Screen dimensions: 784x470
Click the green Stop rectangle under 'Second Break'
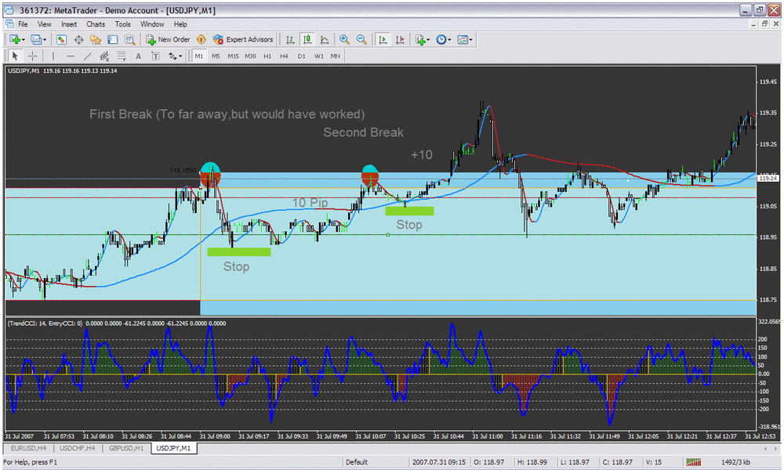(409, 211)
